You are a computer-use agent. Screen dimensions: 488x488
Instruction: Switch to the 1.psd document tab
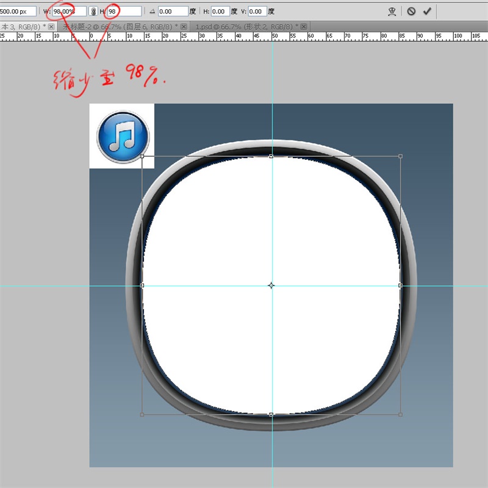pyautogui.click(x=244, y=27)
